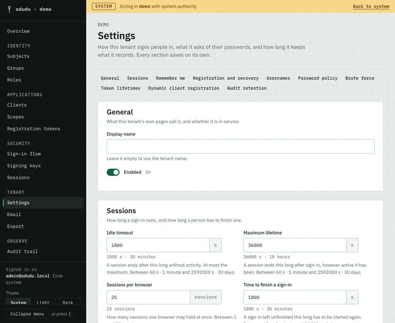Jump to the Brute force tab
395x323 pixels.
(360, 78)
